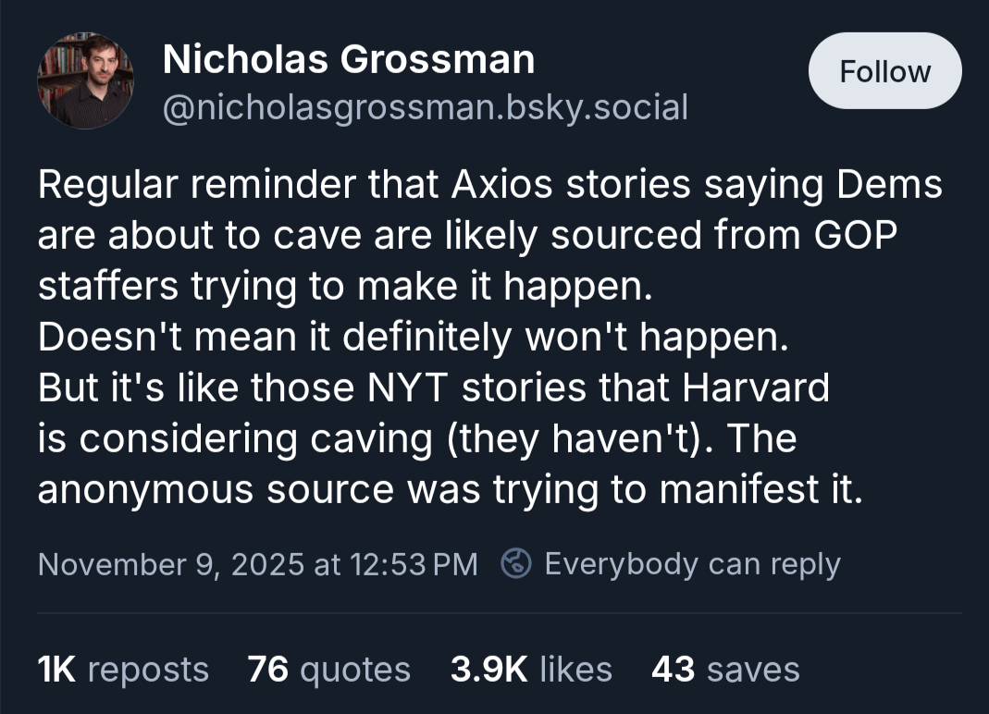
Task: Click the word "staffers" in the post
Action: 107,287
